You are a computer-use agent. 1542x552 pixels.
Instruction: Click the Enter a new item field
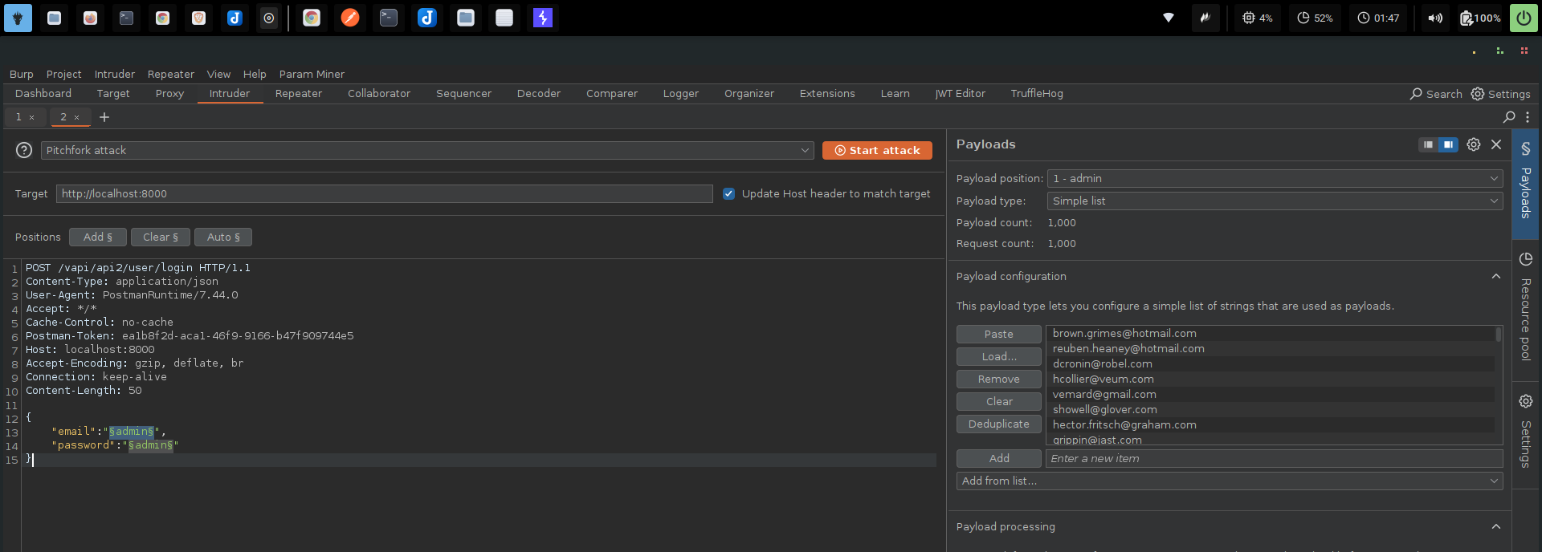(x=1274, y=458)
